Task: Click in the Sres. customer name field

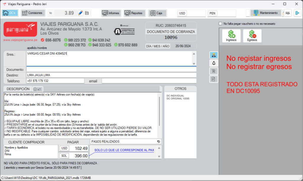Action: [x=109, y=58]
